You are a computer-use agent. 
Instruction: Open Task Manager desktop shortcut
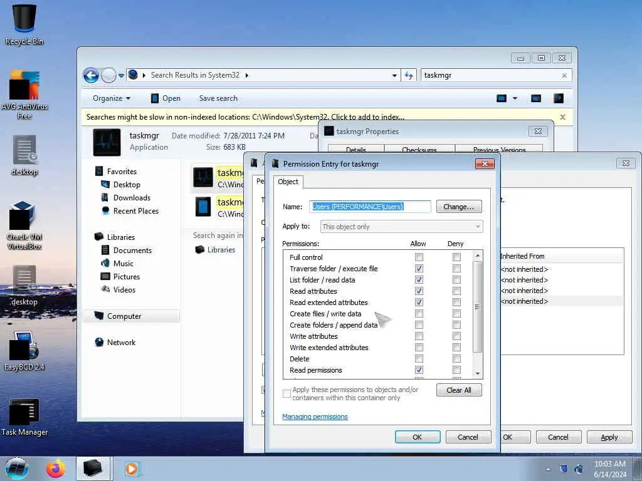click(x=24, y=417)
